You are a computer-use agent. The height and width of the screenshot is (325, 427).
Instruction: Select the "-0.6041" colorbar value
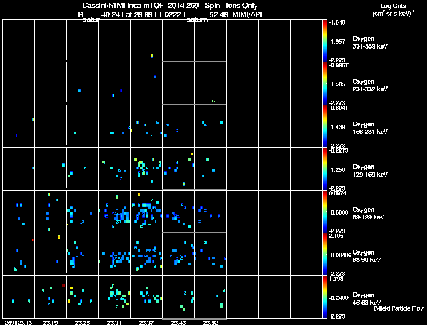coord(338,108)
